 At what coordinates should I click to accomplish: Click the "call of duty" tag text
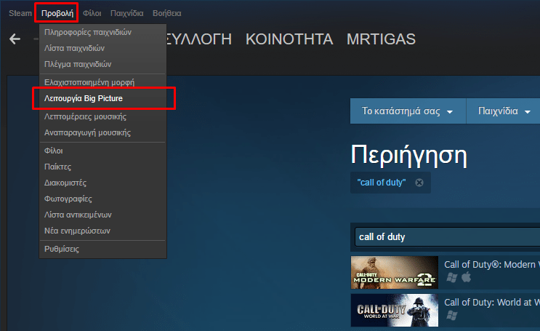tap(382, 183)
